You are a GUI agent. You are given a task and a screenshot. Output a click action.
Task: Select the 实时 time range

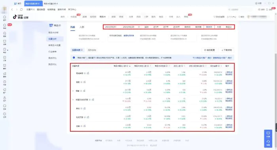tap(146, 27)
